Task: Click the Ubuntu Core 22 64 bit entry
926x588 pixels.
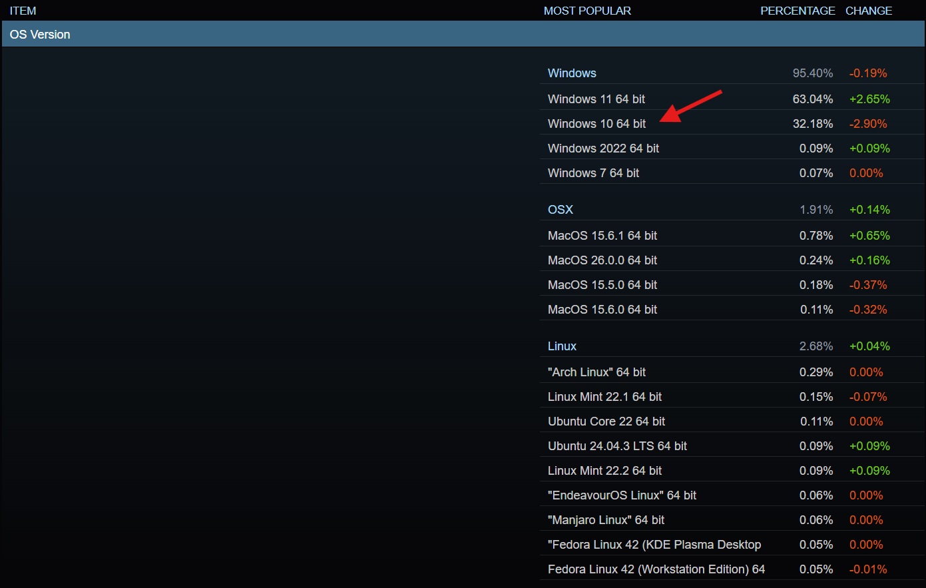Action: [x=606, y=422]
